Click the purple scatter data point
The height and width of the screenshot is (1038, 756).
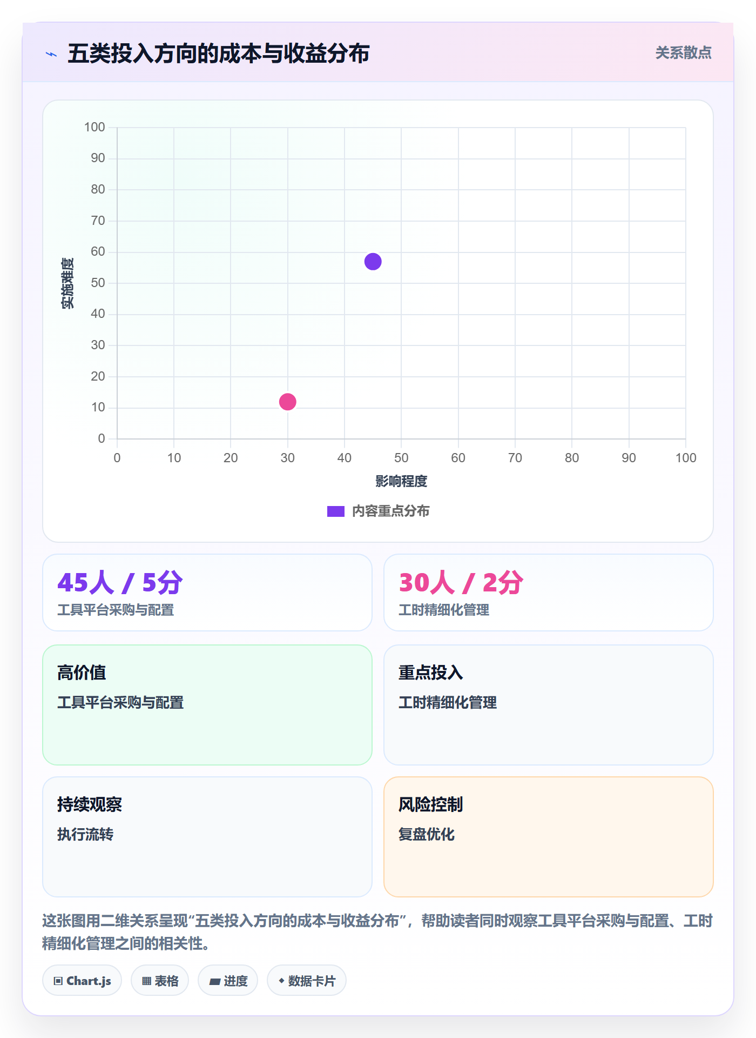click(x=373, y=262)
